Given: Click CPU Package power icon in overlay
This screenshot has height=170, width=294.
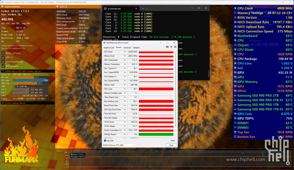Looking at the screenshot, I should point(235,59).
